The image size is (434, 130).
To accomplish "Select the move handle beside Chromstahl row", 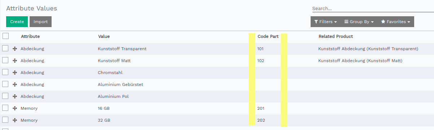I will [x=15, y=73].
